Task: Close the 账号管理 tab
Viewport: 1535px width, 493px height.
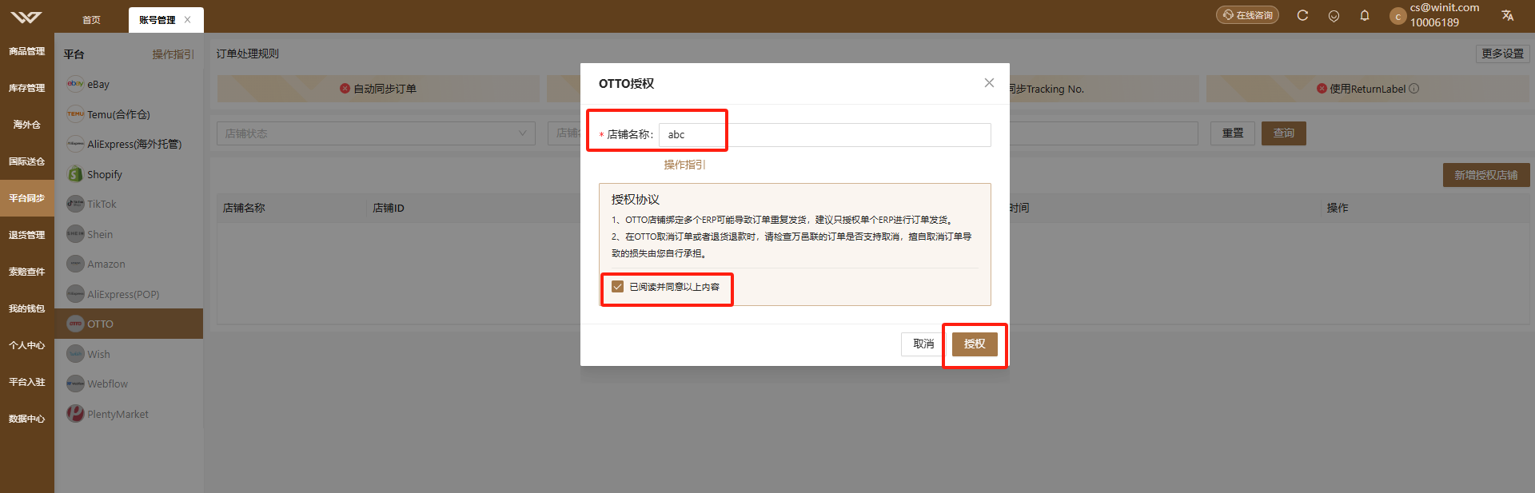Action: pyautogui.click(x=187, y=20)
